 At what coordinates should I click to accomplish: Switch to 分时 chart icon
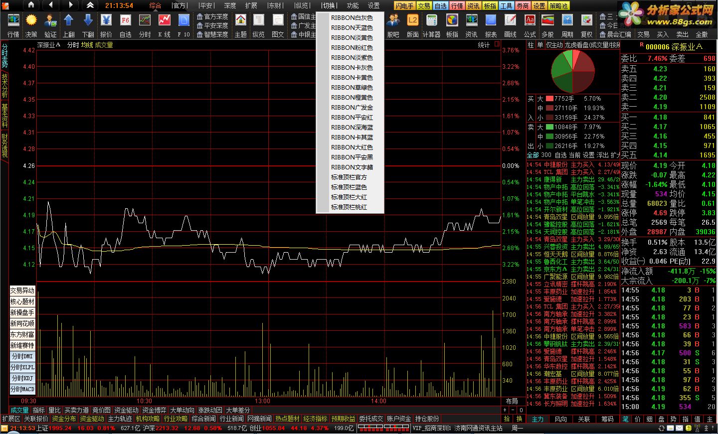(145, 26)
